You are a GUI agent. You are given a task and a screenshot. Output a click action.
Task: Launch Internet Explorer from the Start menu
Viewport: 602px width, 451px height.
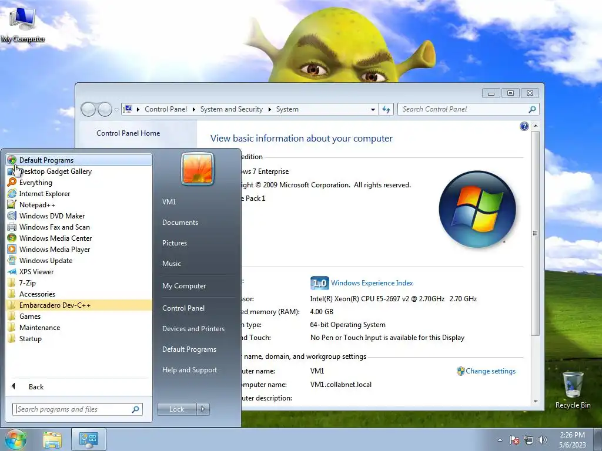(79, 194)
